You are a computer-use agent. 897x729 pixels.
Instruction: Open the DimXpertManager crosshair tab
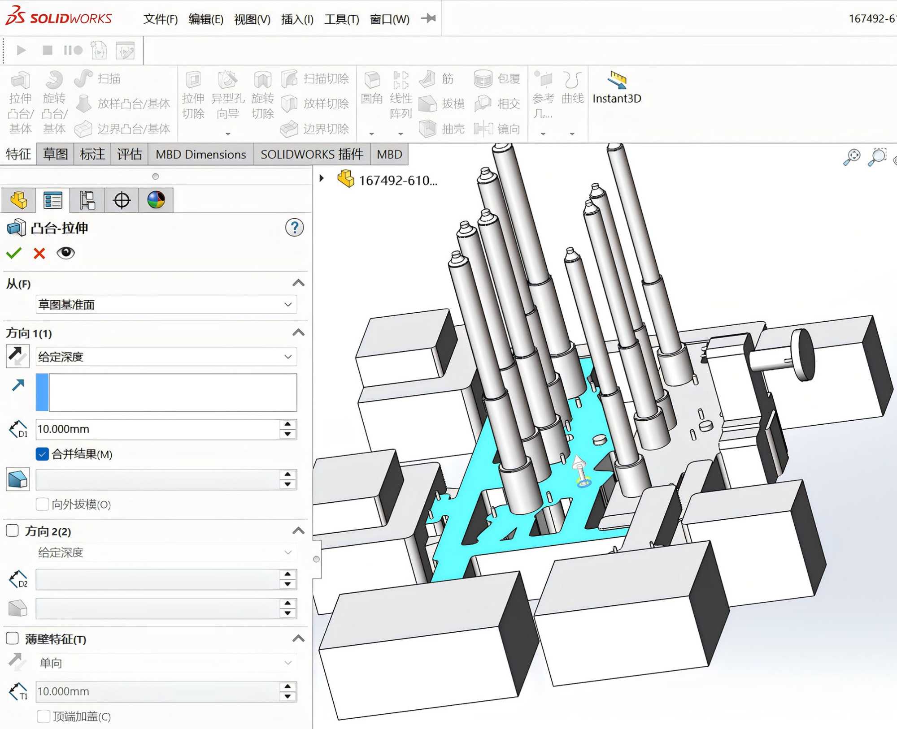122,200
